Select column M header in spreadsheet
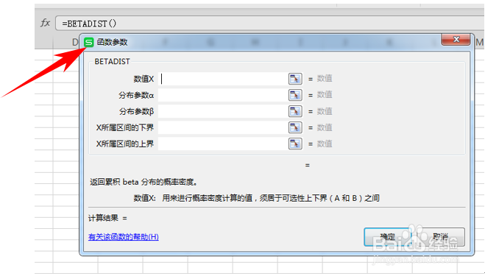The image size is (485, 276). [x=479, y=43]
